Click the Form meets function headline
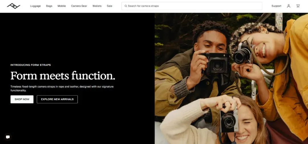The image size is (308, 144). (63, 76)
